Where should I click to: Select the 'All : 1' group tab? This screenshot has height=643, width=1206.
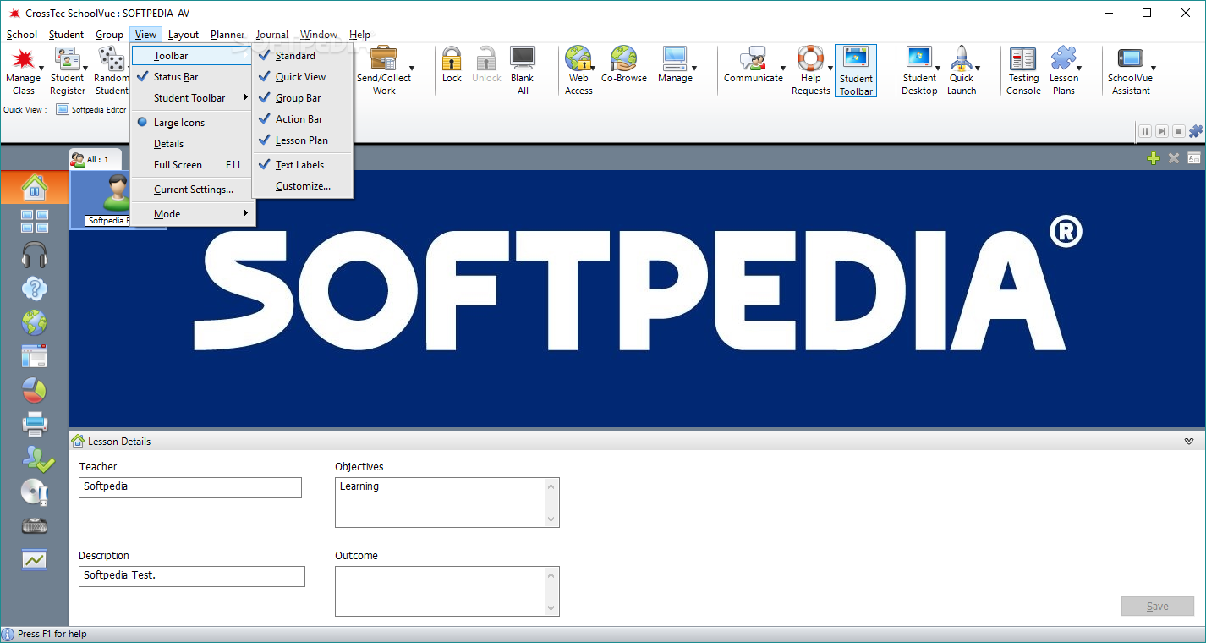pos(95,159)
